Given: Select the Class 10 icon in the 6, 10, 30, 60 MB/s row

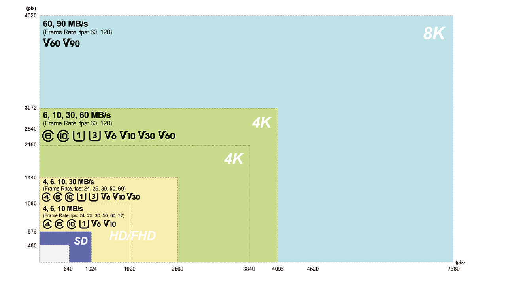Looking at the screenshot, I should (63, 136).
